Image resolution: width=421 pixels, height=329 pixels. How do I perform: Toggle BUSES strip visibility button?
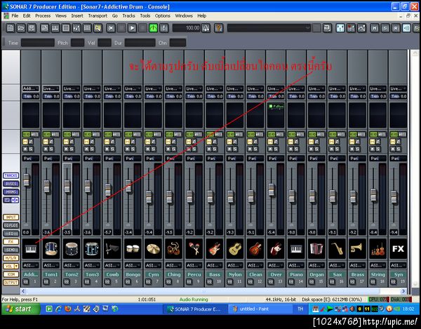[x=11, y=184]
